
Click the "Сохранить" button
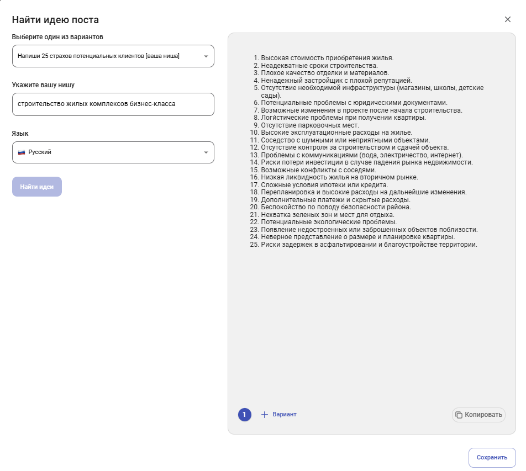pos(492,457)
